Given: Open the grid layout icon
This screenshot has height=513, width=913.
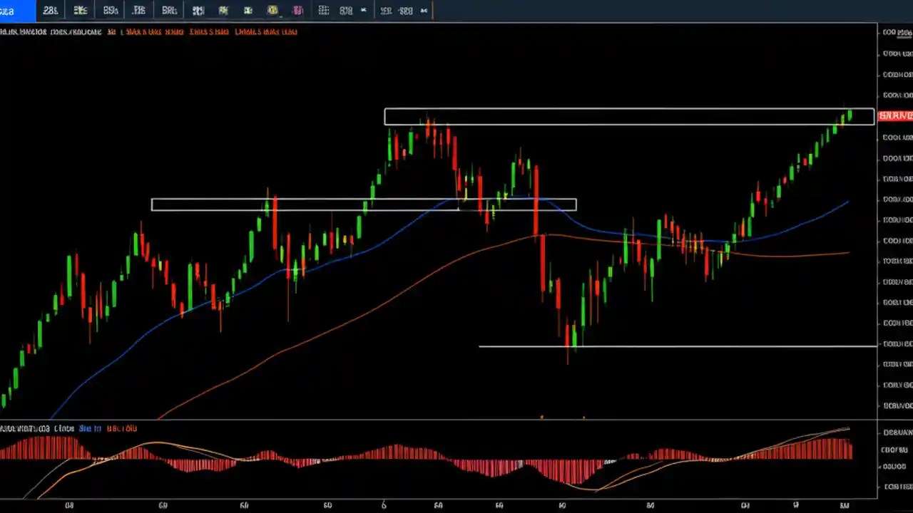Looking at the screenshot, I should click(323, 10).
